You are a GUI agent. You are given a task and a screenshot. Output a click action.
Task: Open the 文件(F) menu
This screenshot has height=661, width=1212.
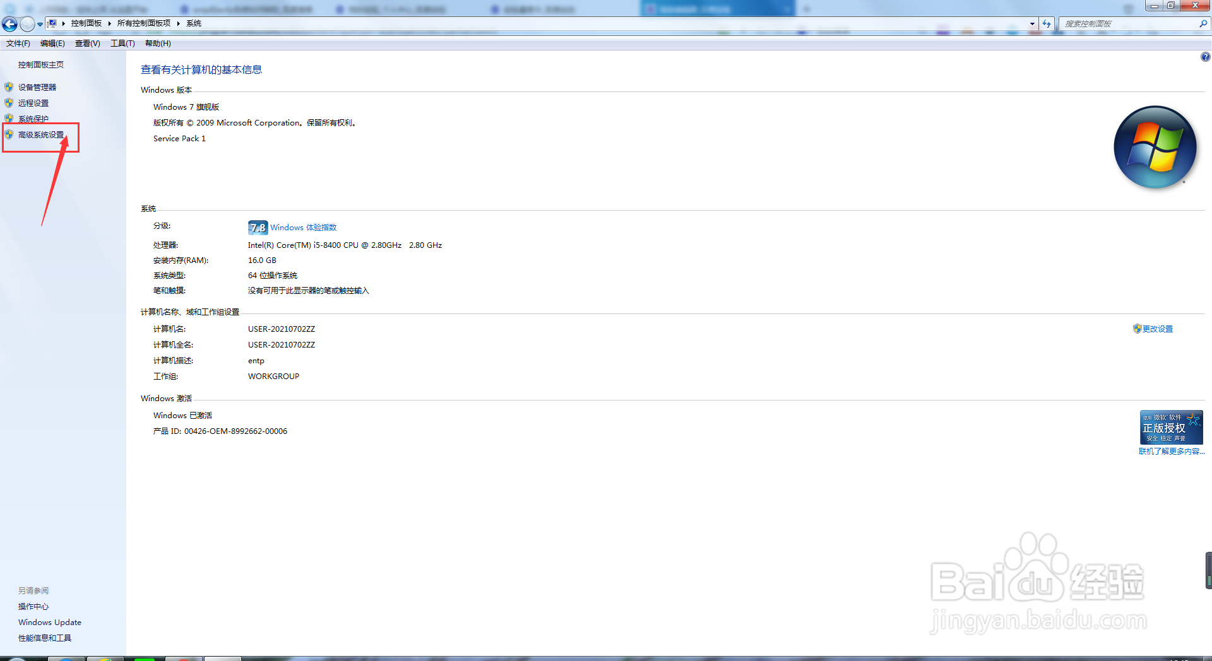point(18,44)
